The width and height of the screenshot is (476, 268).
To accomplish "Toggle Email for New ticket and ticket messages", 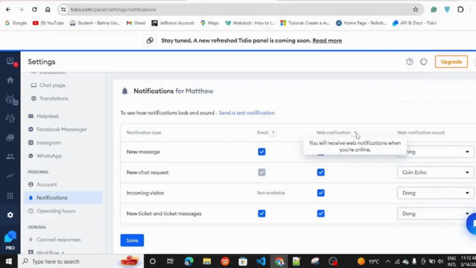I will [x=262, y=214].
